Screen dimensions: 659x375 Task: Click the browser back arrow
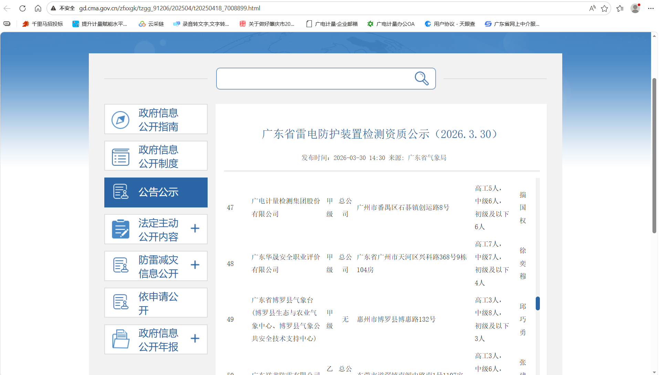(x=7, y=8)
